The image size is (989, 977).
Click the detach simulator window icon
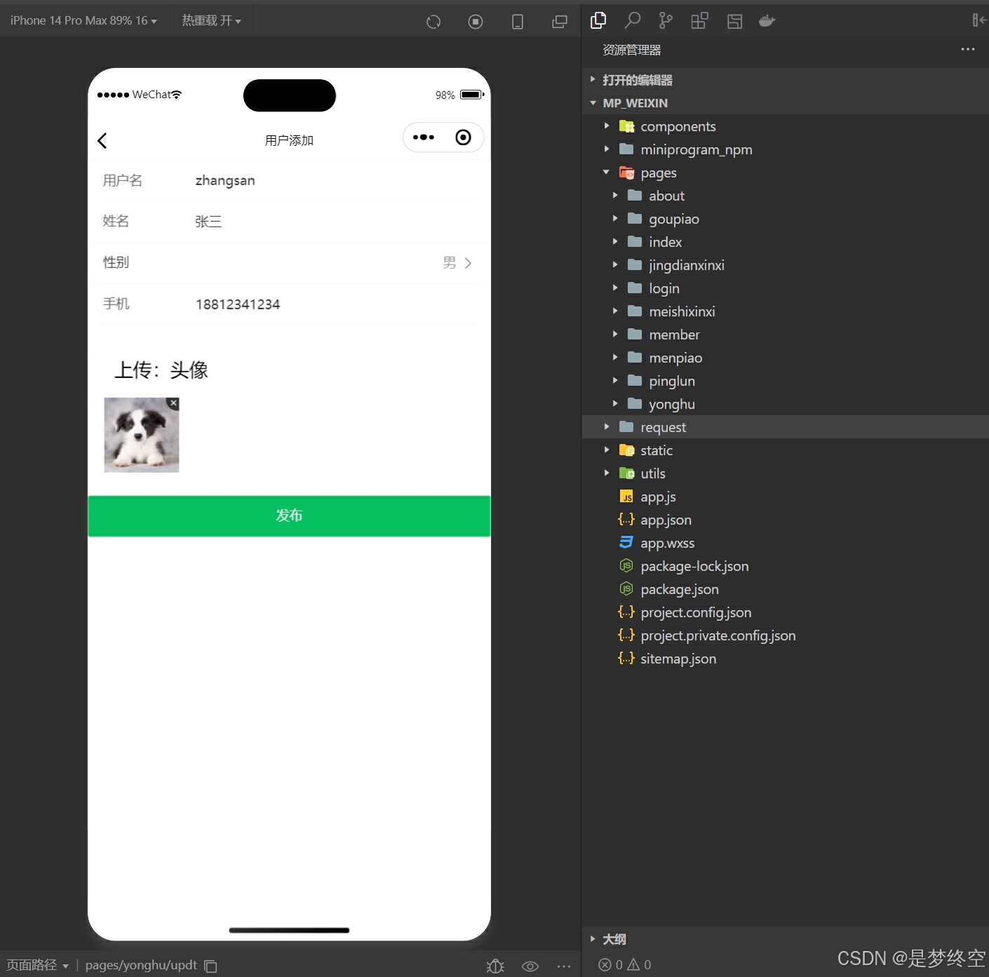pos(560,22)
